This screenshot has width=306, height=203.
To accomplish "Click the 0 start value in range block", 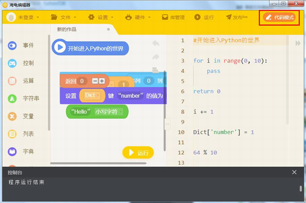I will (x=149, y=81).
